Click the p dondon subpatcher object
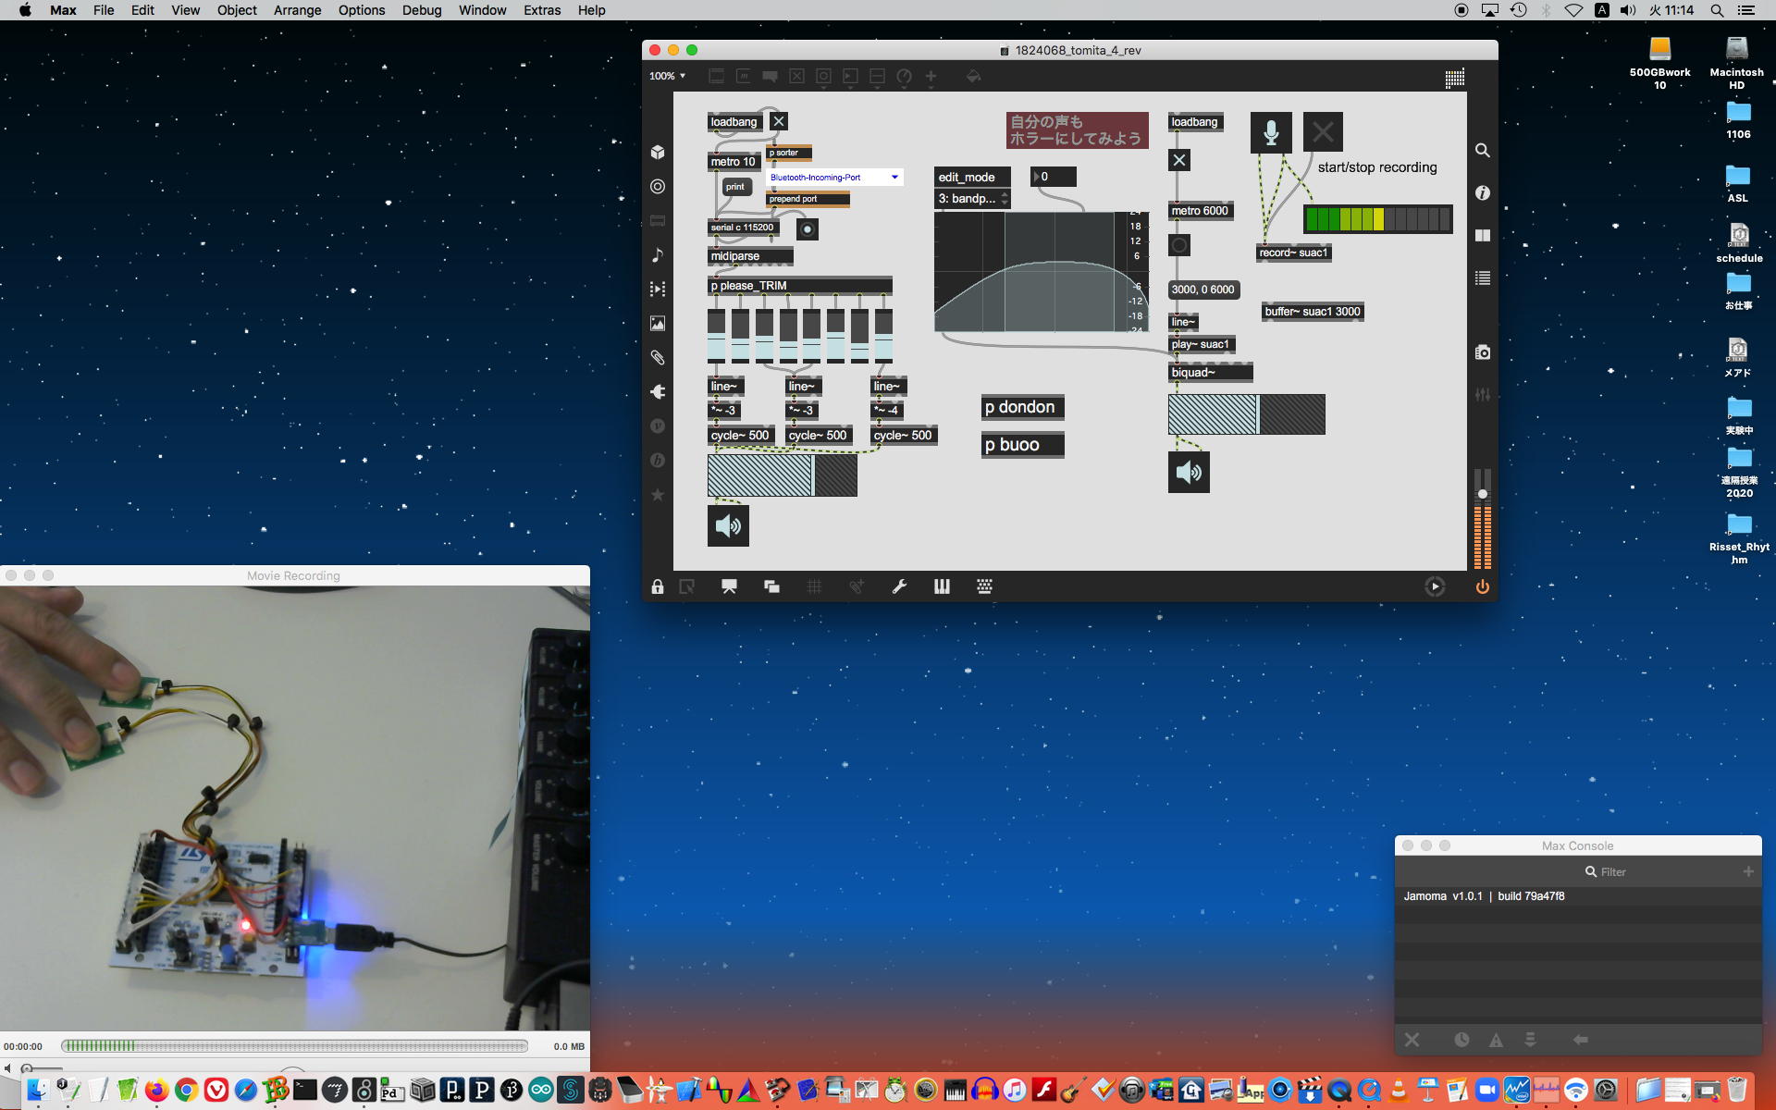 tap(1021, 407)
